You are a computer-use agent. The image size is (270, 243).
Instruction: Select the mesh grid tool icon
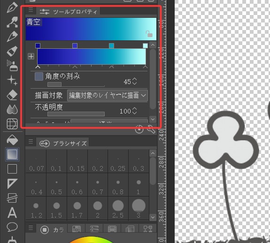click(x=12, y=124)
